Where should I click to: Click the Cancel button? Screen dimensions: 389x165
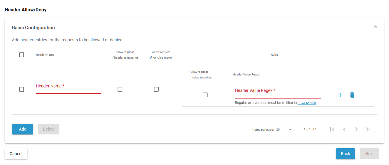[16, 154]
